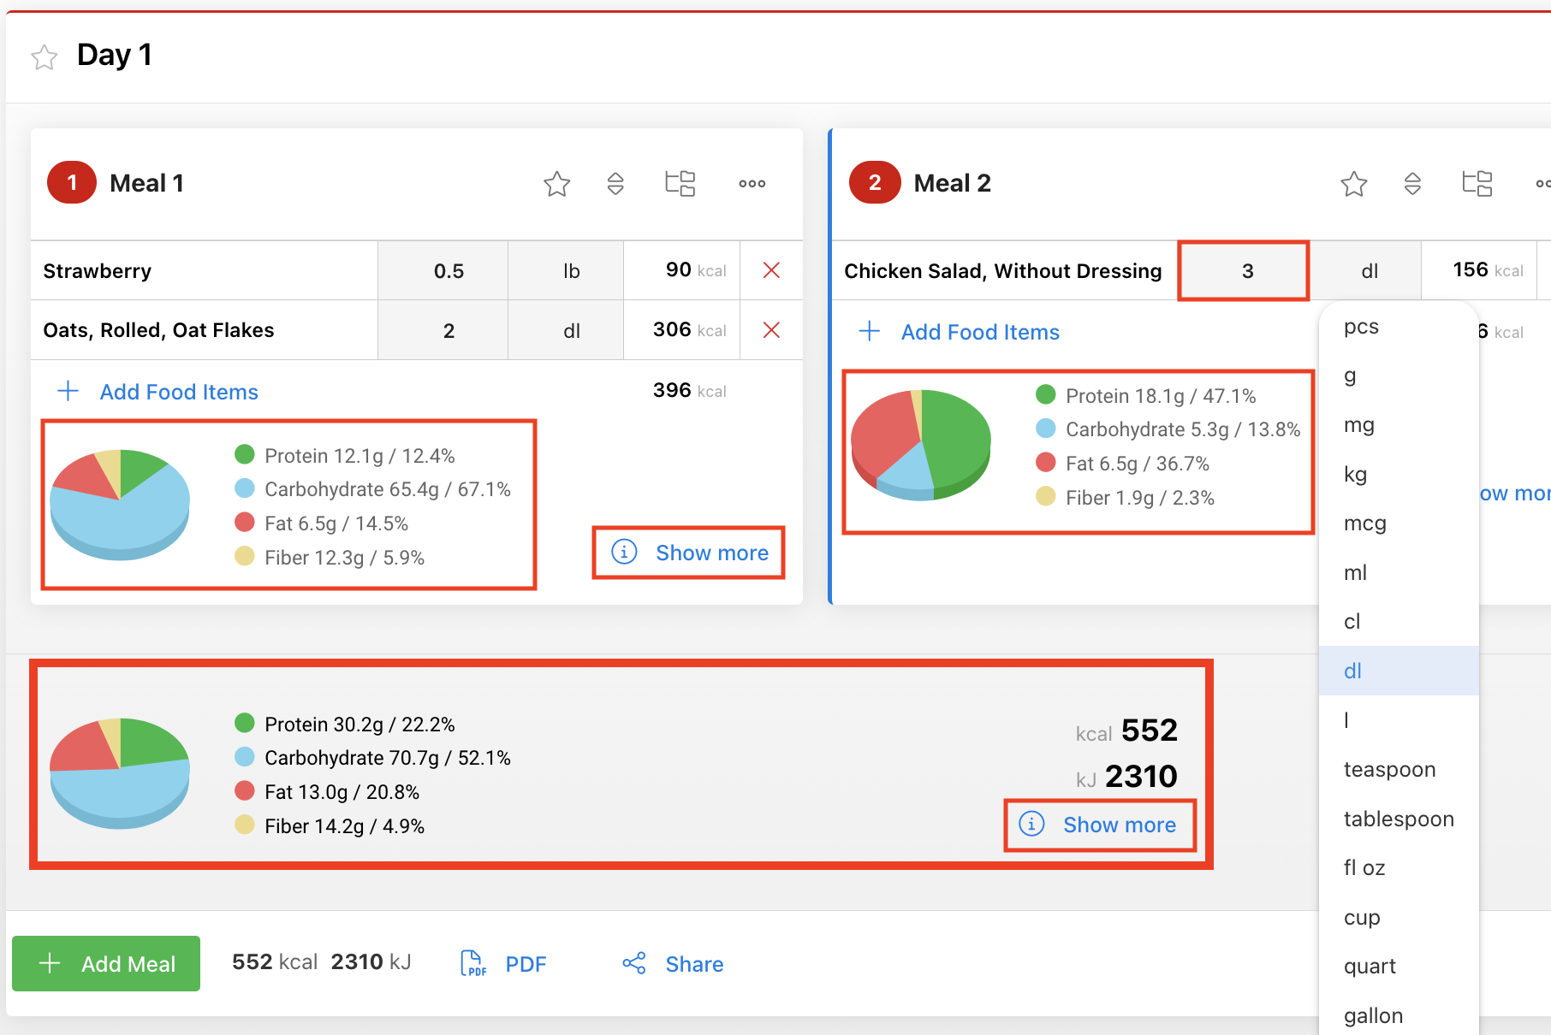1551x1035 pixels.
Task: Open the Meal 2 copy layout icon
Action: click(x=1477, y=183)
